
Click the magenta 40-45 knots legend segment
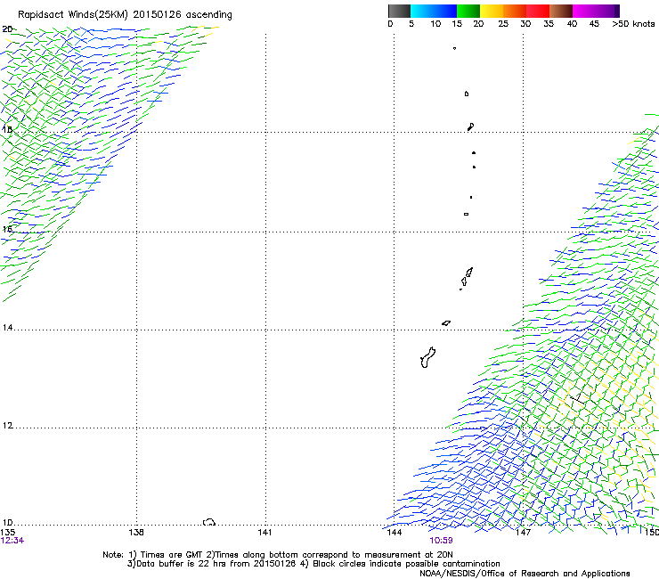(x=584, y=11)
